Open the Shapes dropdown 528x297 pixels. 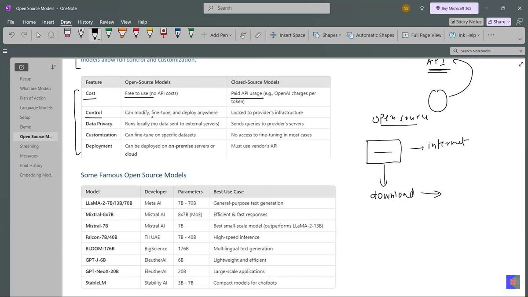pyautogui.click(x=327, y=35)
